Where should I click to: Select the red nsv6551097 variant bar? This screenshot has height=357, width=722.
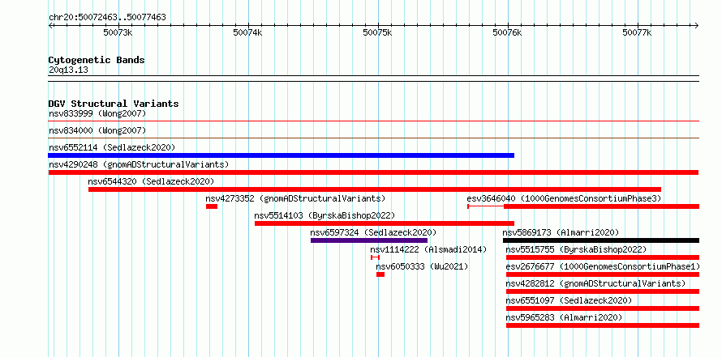click(603, 308)
